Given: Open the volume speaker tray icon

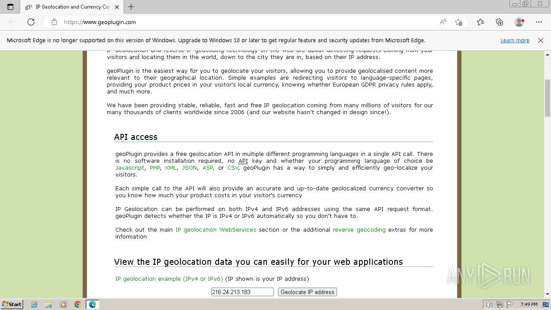Looking at the screenshot, I should pos(489,304).
